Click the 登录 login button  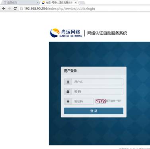[94, 111]
